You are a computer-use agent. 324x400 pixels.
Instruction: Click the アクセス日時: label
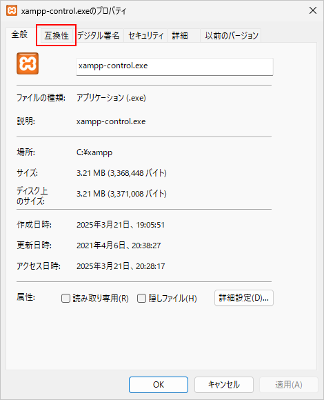pyautogui.click(x=39, y=266)
